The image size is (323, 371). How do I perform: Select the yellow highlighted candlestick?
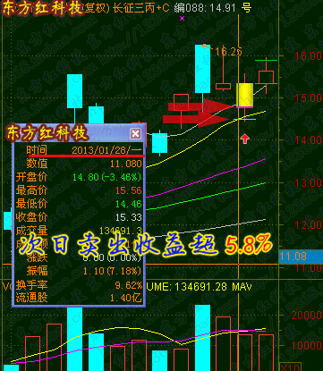[x=245, y=95]
